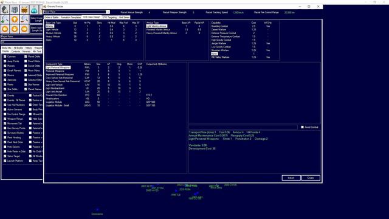Uncheck the Launch Platform checkbox
The height and width of the screenshot is (219, 389).
click(5, 161)
